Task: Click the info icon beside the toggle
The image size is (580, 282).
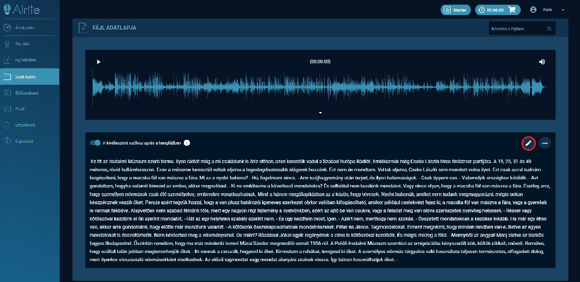Action: (x=187, y=143)
